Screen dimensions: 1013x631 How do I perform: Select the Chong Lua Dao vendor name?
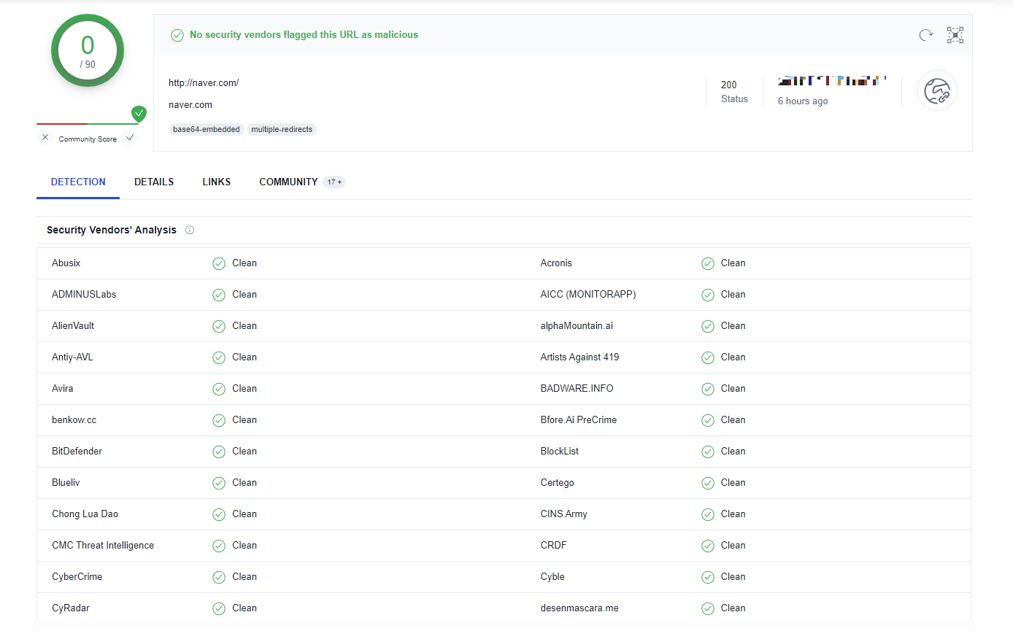(x=85, y=514)
